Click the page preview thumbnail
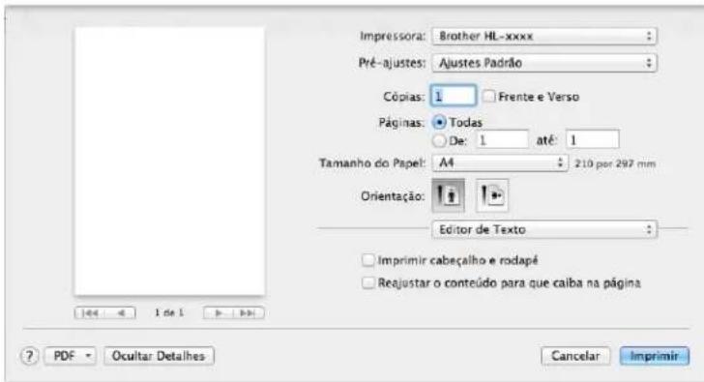The width and height of the screenshot is (704, 382). 170,162
